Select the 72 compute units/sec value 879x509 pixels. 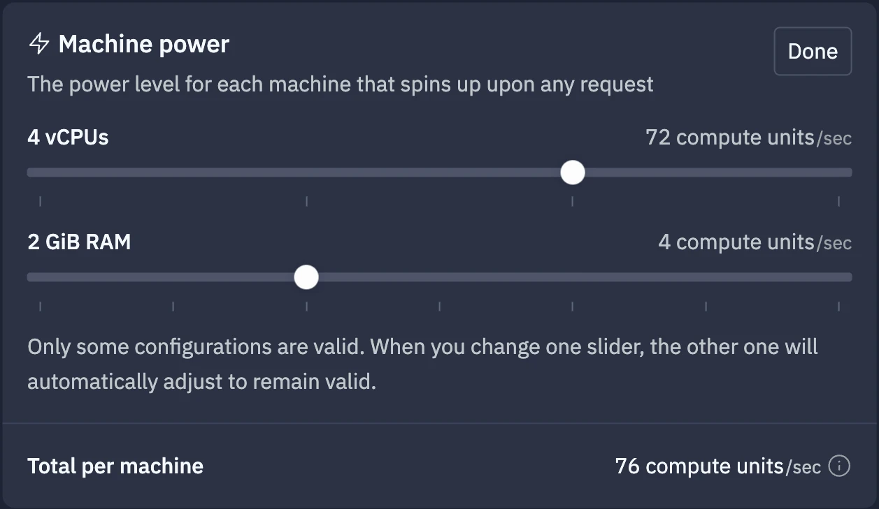pos(749,138)
